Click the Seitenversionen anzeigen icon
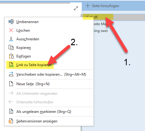 tap(11, 121)
